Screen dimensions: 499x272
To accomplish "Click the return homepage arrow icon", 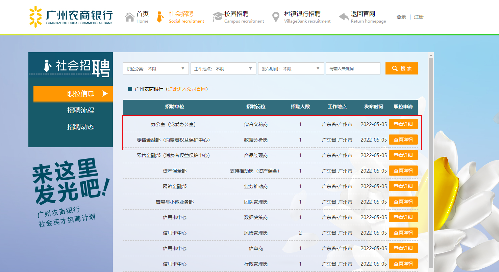I will click(344, 17).
